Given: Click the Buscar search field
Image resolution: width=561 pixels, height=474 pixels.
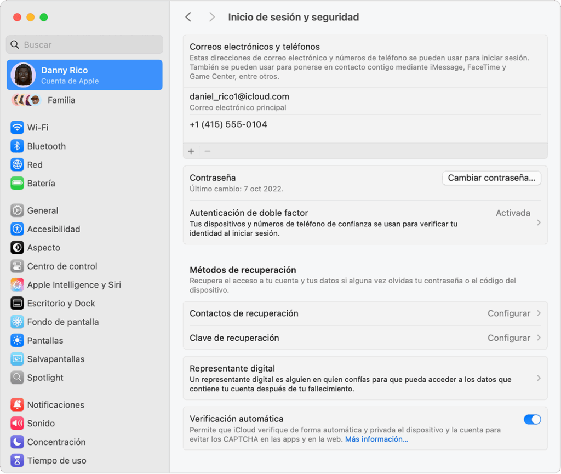Looking at the screenshot, I should coord(84,45).
